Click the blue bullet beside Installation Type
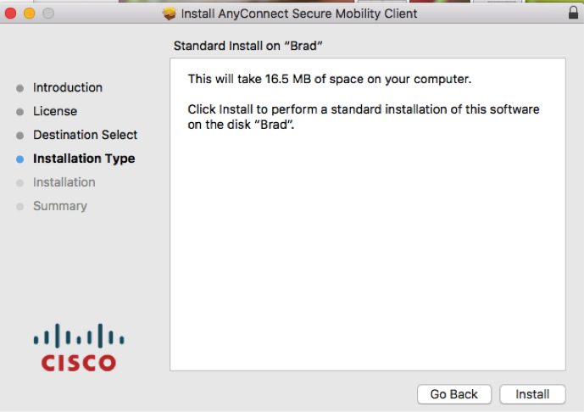Image resolution: width=584 pixels, height=412 pixels. [x=20, y=159]
